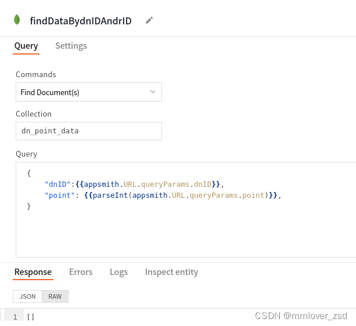Open the Errors tab
The height and width of the screenshot is (326, 356).
click(81, 272)
